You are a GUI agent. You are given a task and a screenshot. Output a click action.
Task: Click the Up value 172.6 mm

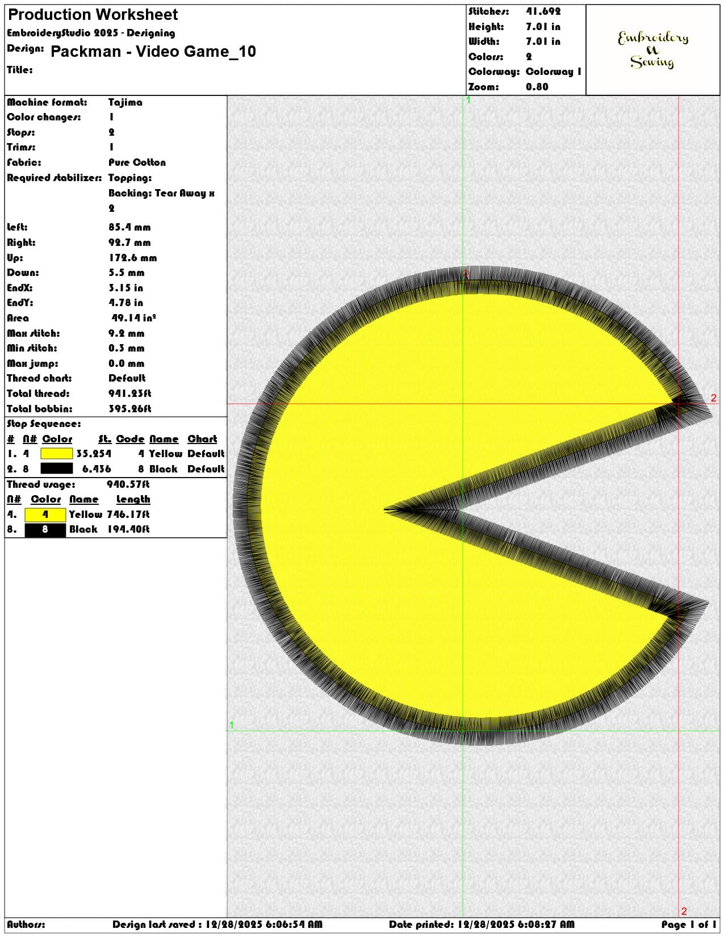tap(133, 258)
